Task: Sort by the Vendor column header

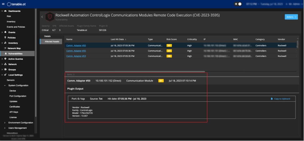Action: (x=281, y=39)
